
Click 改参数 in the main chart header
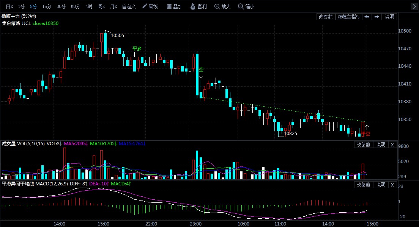326,17
